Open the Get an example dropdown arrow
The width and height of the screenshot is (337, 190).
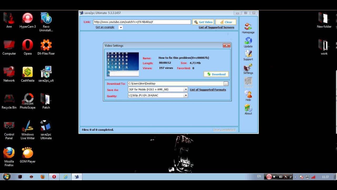tap(121, 27)
